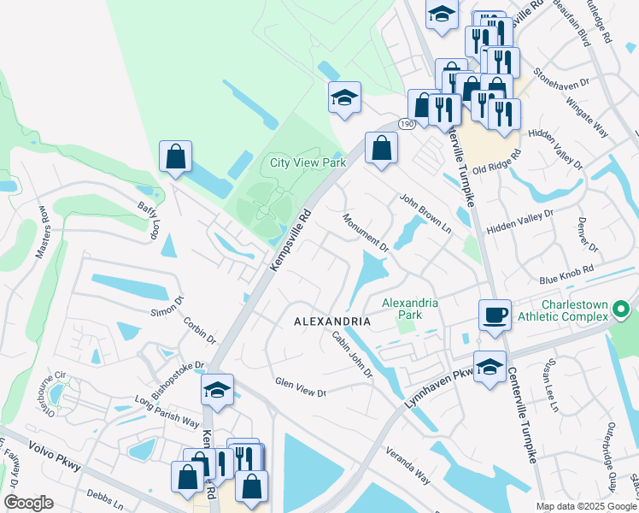Click the Map data ©2025 Google text
The image size is (639, 513).
tap(587, 507)
